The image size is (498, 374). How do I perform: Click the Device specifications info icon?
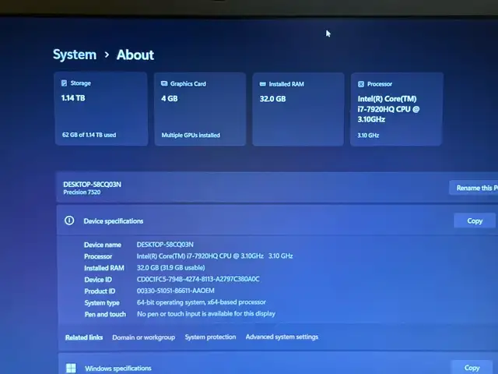point(69,221)
